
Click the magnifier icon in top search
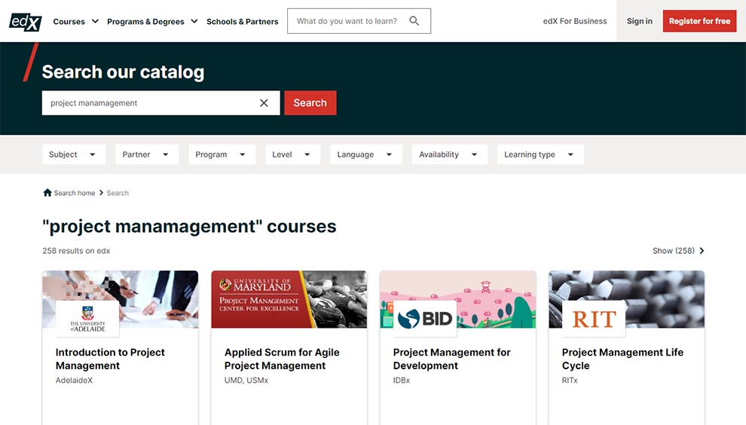click(414, 21)
